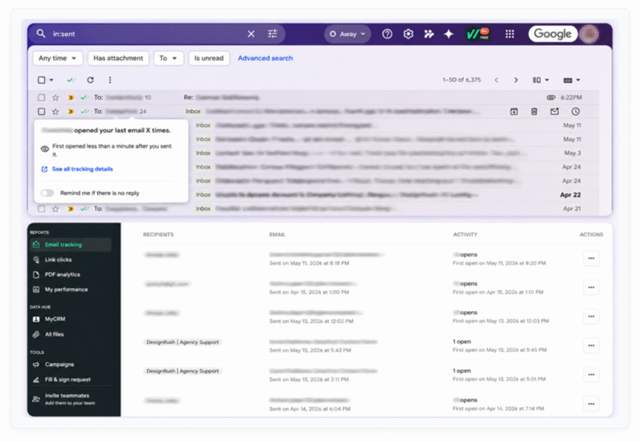Open the Google apps grid
Image resolution: width=640 pixels, height=441 pixels.
pyautogui.click(x=509, y=34)
